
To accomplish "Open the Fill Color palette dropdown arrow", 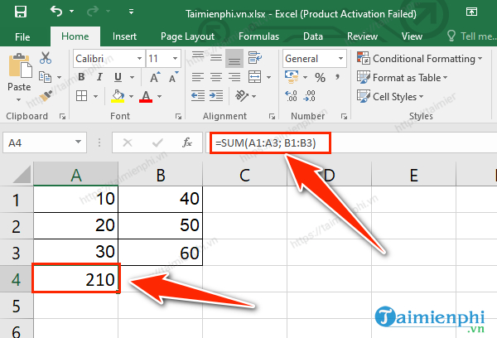I will 131,96.
